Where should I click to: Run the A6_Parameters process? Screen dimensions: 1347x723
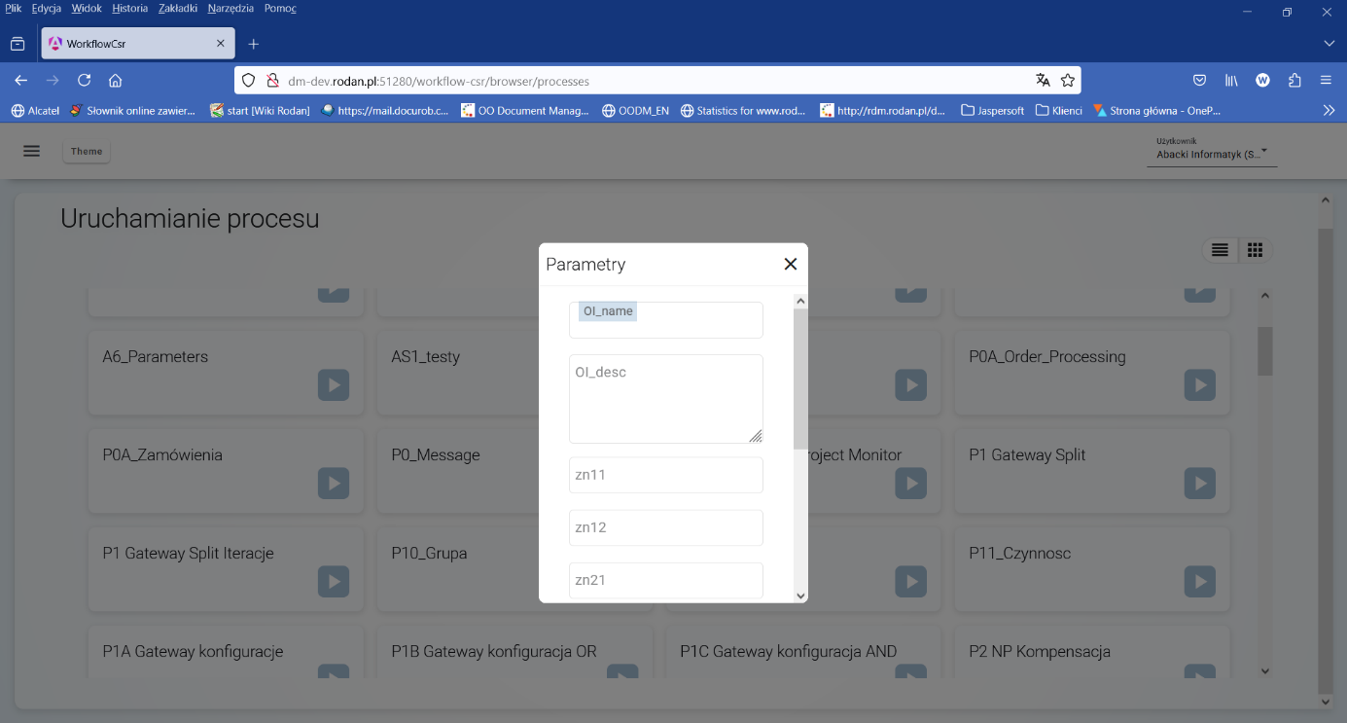[x=333, y=384]
